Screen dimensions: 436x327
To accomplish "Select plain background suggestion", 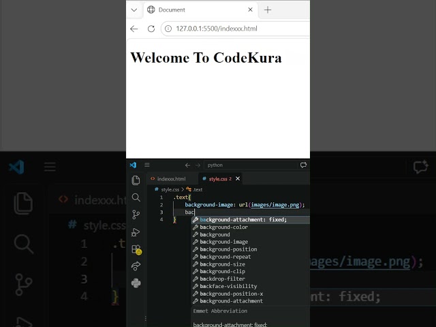I will (251, 234).
